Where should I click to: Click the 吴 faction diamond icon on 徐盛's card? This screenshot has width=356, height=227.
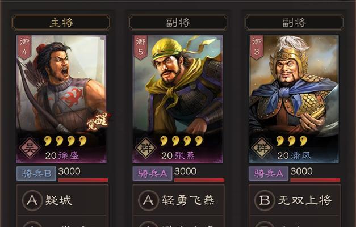pos(30,148)
